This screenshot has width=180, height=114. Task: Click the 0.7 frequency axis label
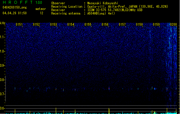pos(2,94)
